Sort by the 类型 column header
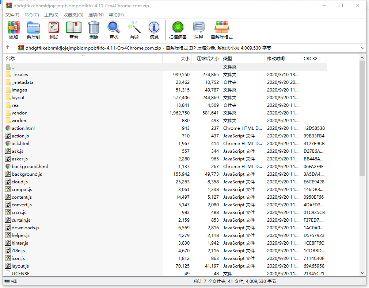 243,58
